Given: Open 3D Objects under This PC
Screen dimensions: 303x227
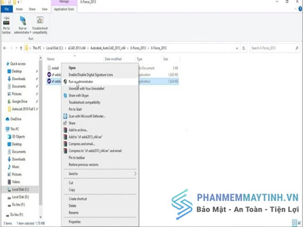Looking at the screenshot, I should (x=16, y=137).
